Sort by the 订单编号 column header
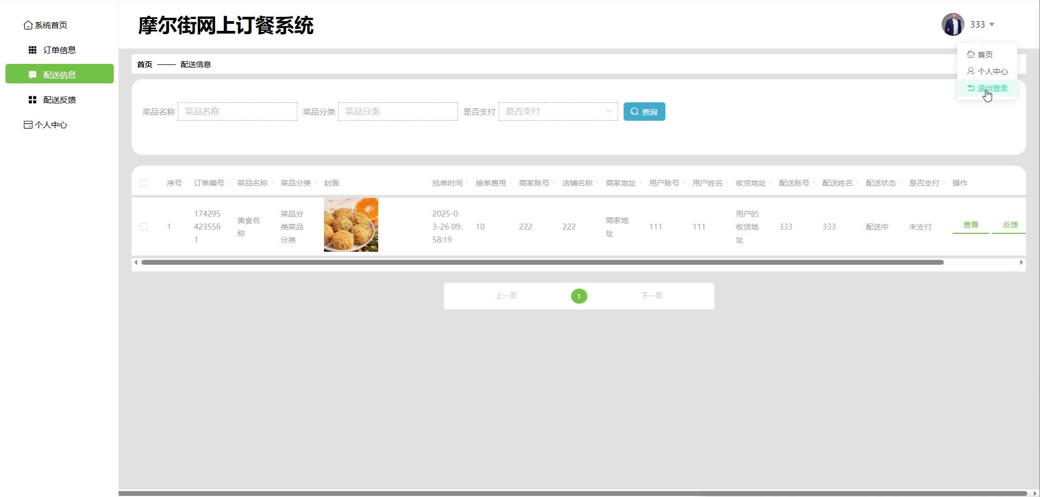This screenshot has width=1040, height=497. [x=209, y=183]
